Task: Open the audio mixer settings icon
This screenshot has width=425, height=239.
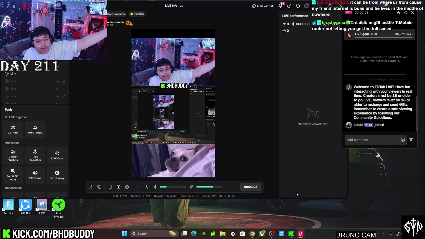Action: pos(147,187)
